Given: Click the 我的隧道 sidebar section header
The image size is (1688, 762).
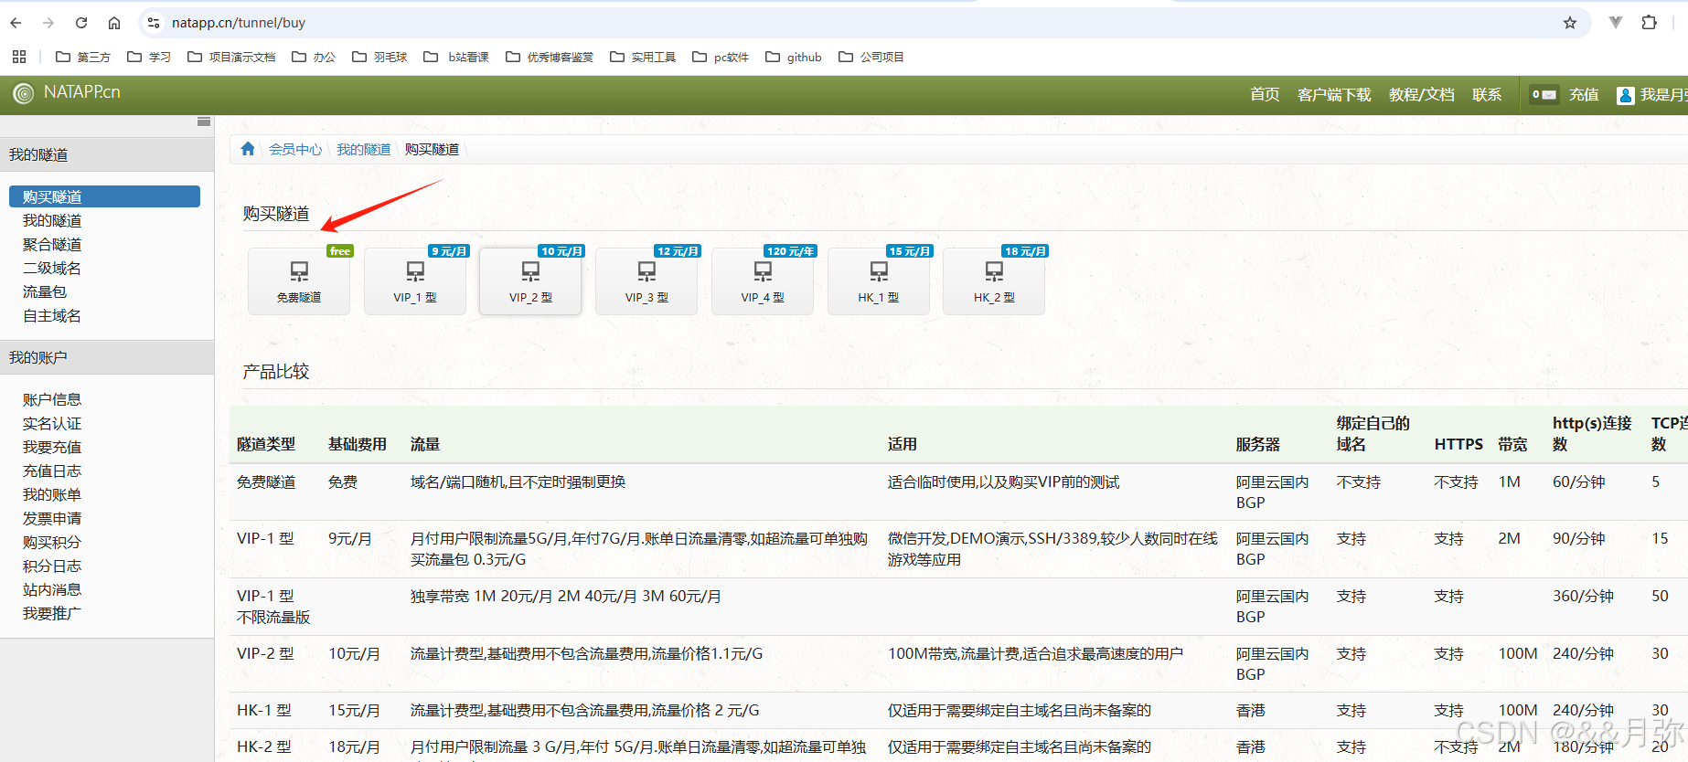Looking at the screenshot, I should (107, 154).
